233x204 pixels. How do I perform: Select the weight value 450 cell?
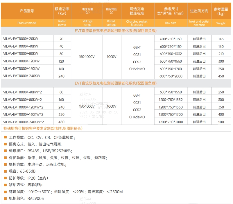[221, 76]
